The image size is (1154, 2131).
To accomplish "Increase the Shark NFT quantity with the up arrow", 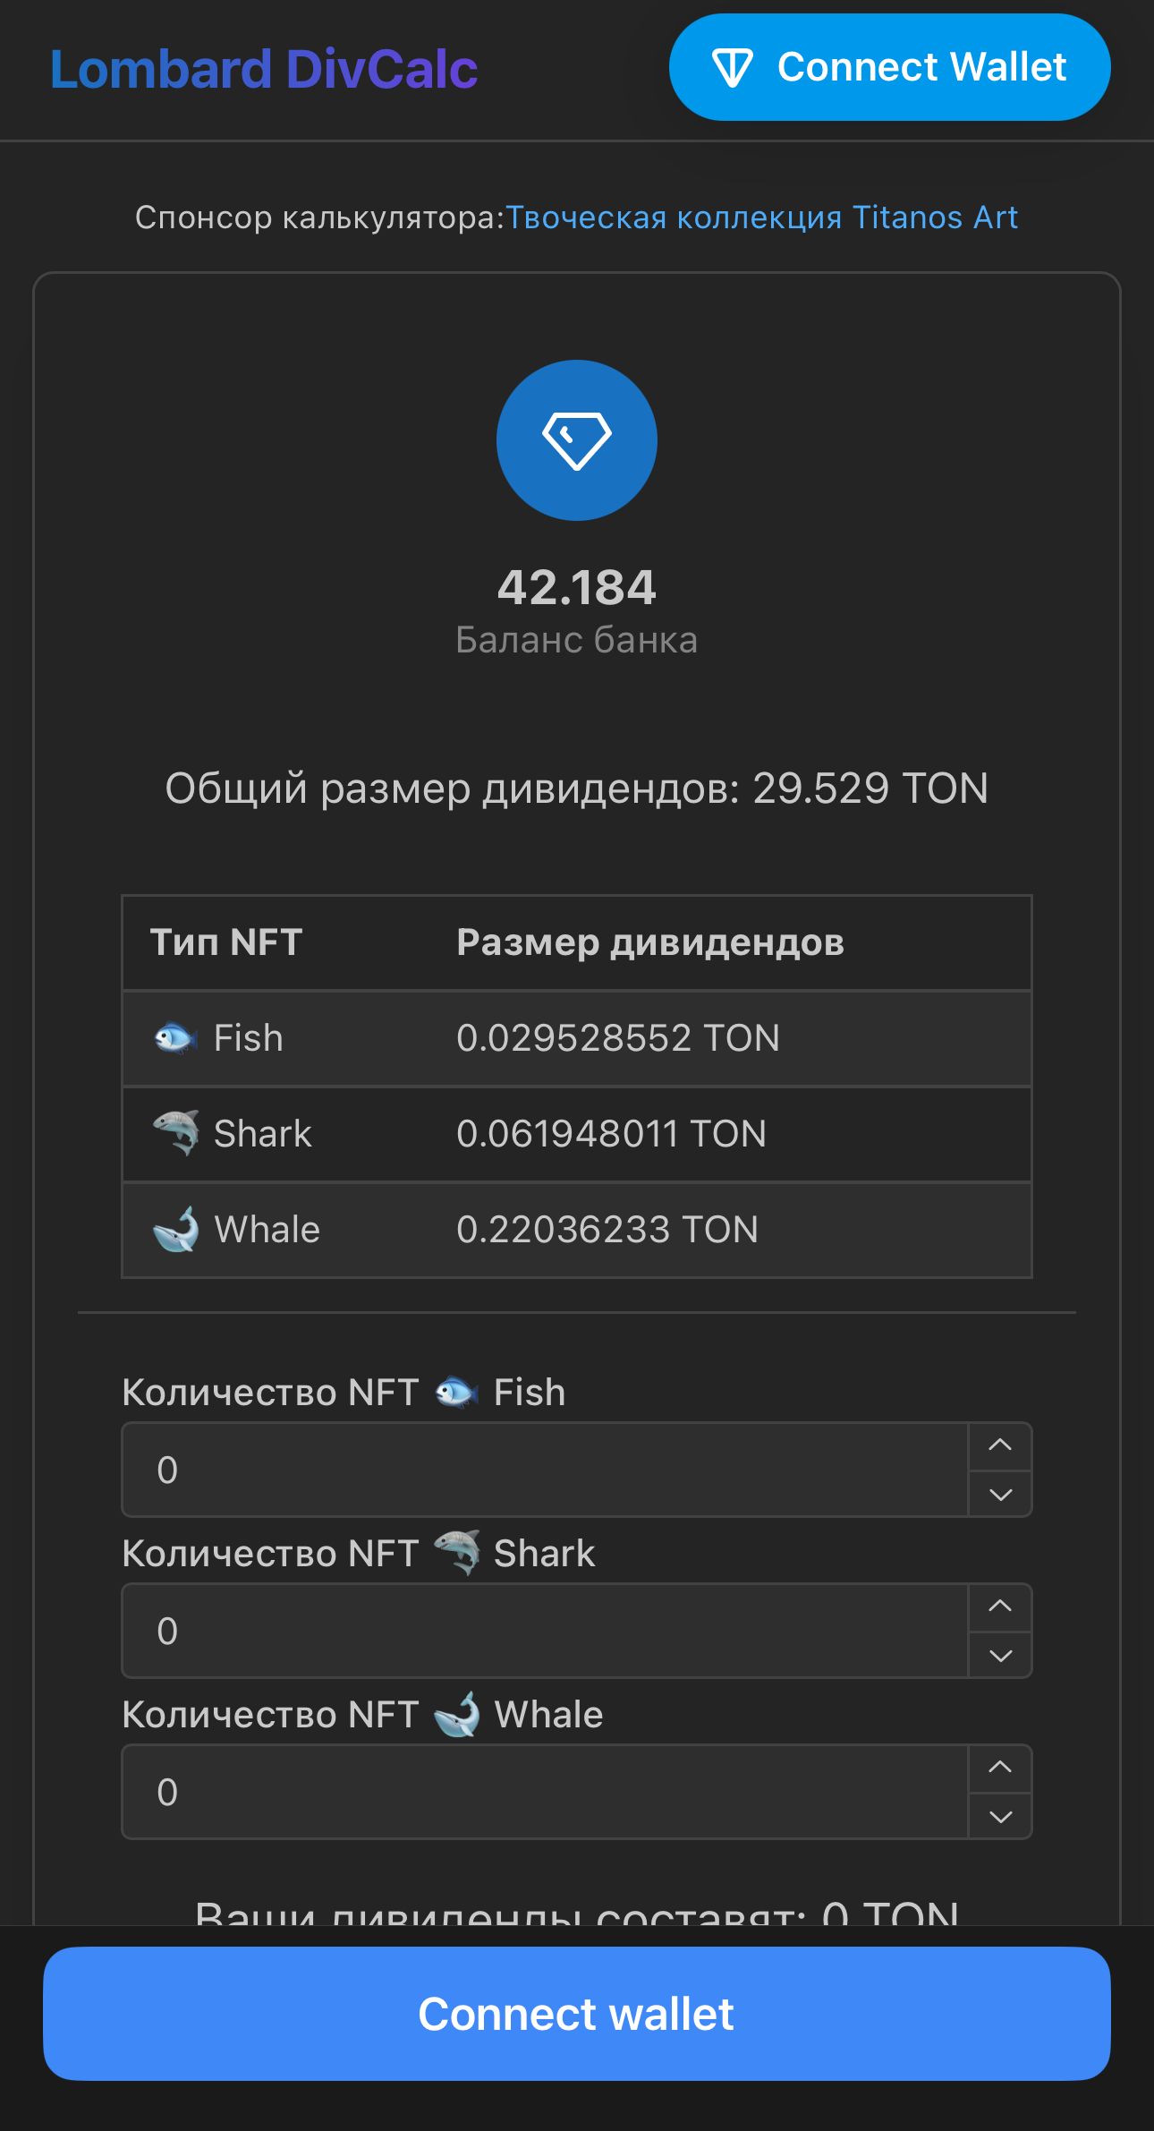I will click(1000, 1607).
